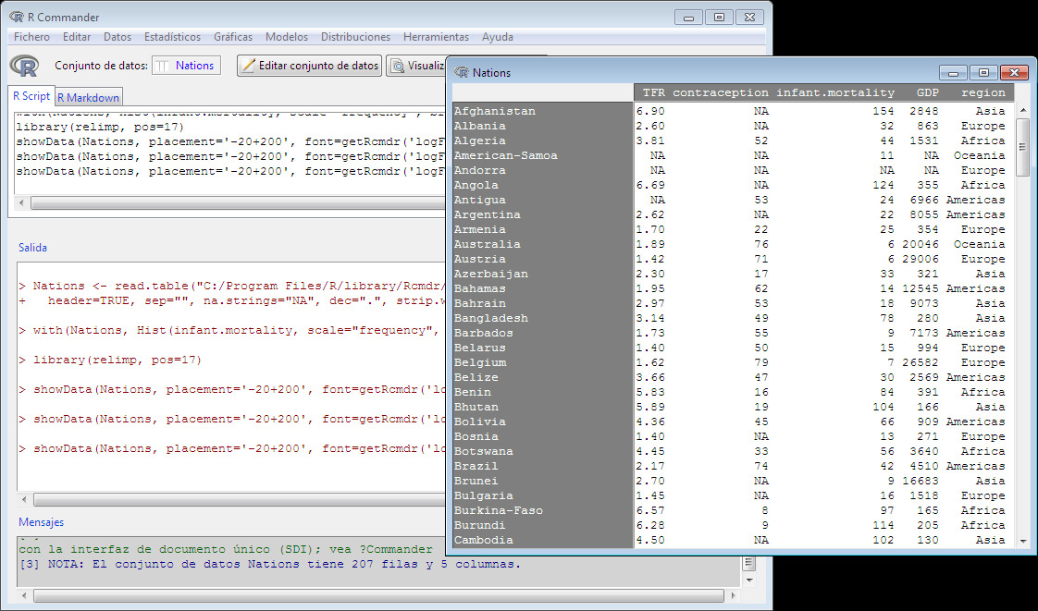Screen dimensions: 1038x611
Task: Select the Australia row label
Action: (x=487, y=244)
